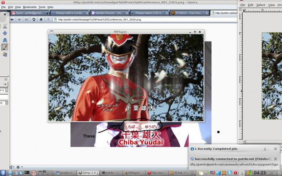This screenshot has height=176, width=282.
Task: Click the lower spinner in GIMP tool options
Action: (x=7, y=103)
